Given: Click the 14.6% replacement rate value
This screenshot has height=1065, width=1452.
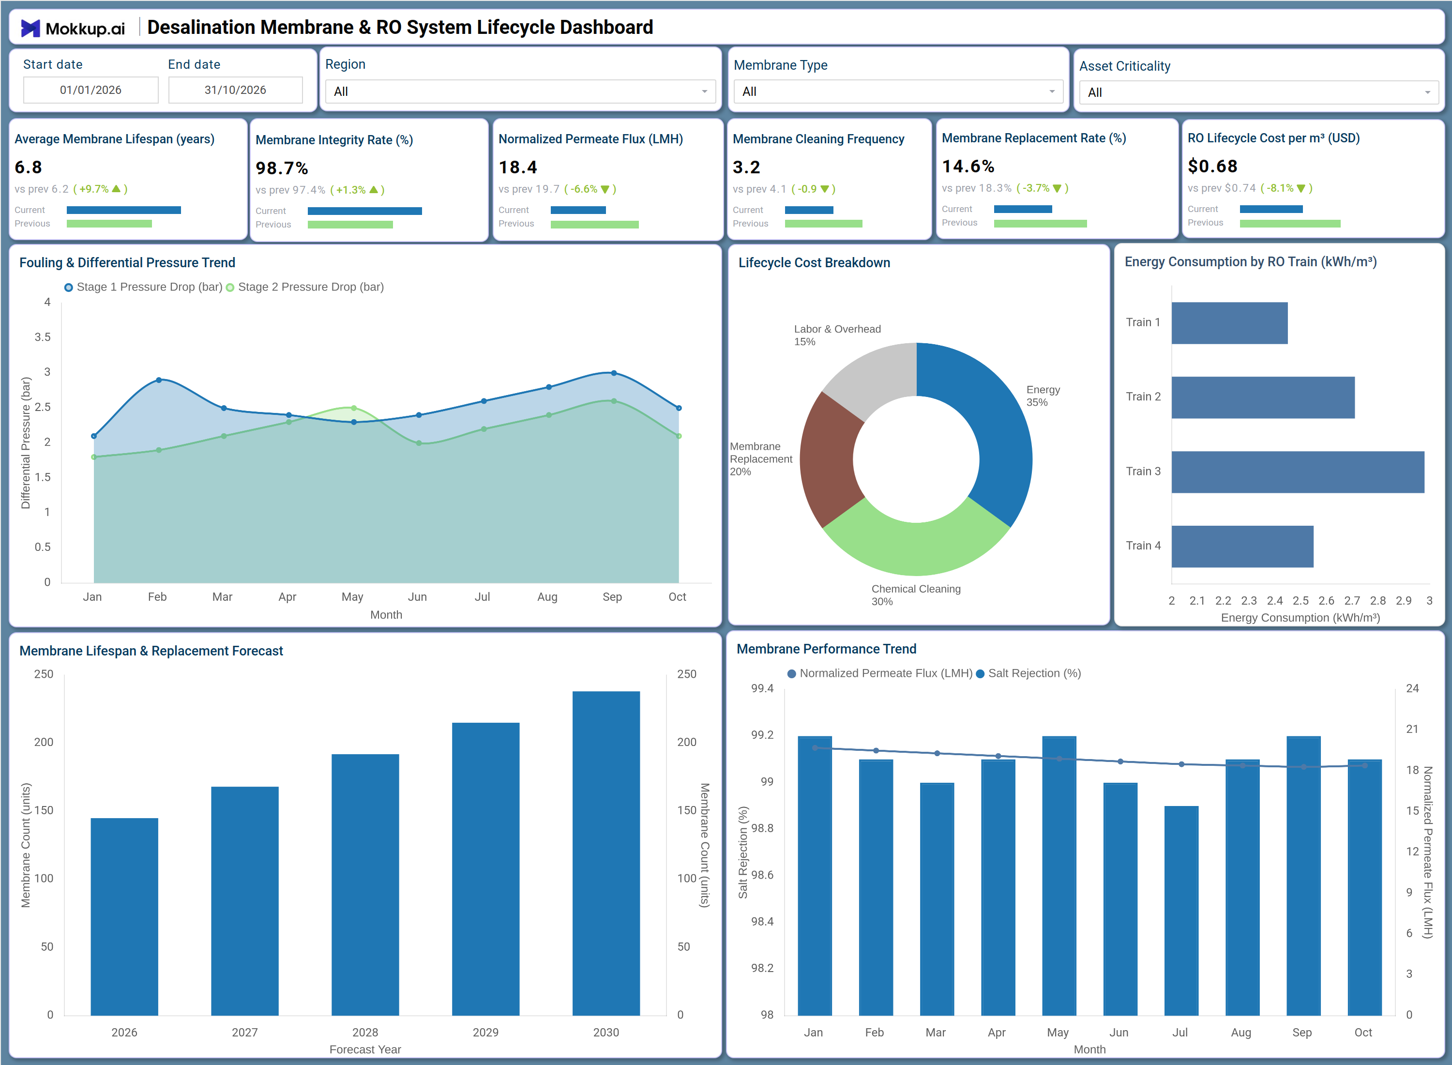Looking at the screenshot, I should coord(968,167).
